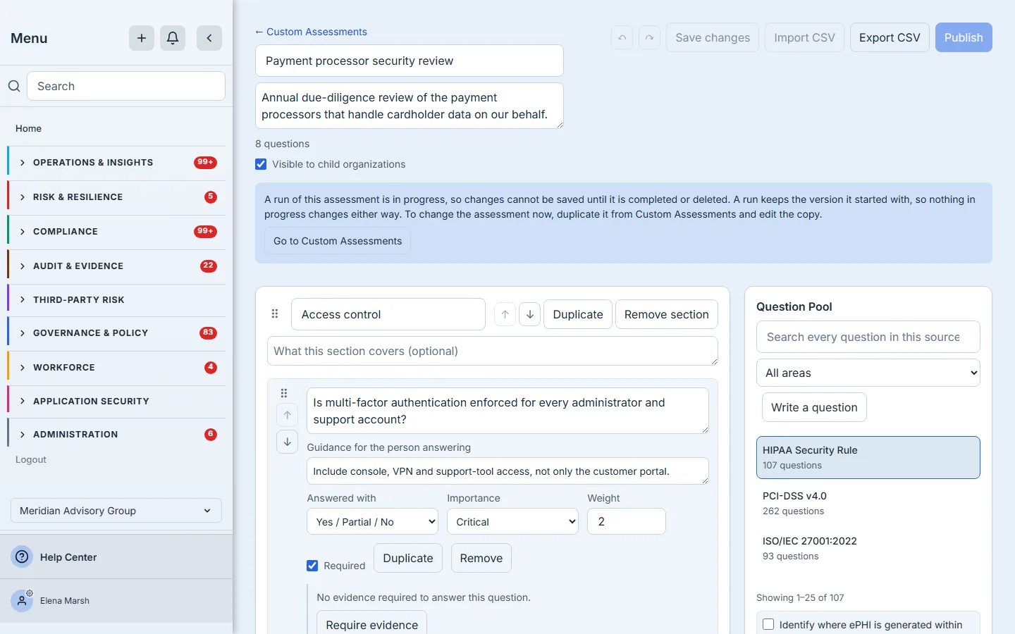
Task: Expand the Third-Party Risk menu group
Action: pos(117,300)
